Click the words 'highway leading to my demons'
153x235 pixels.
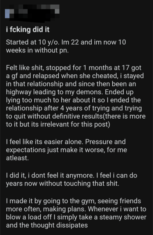coord(54,92)
